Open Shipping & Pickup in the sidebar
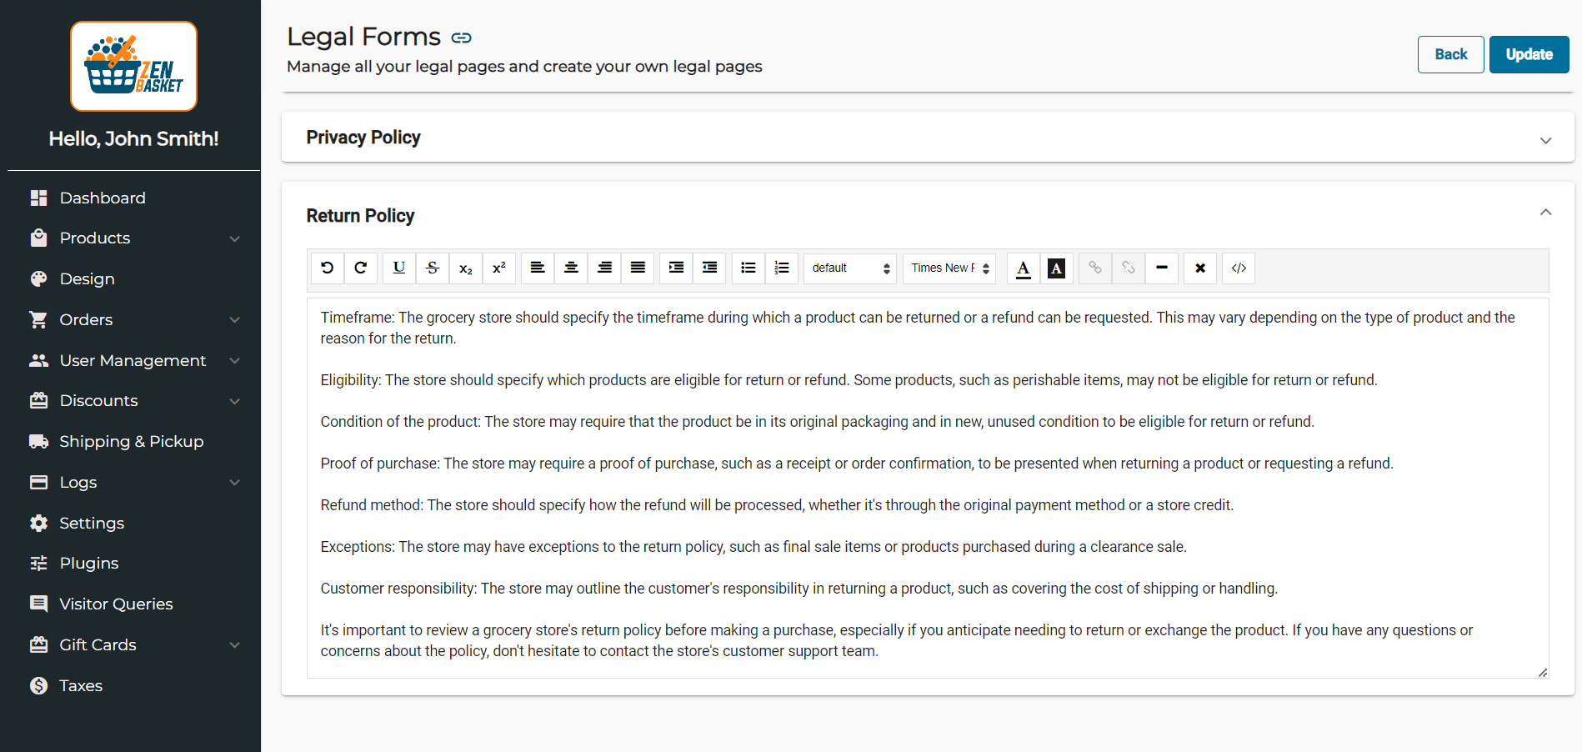The image size is (1582, 752). click(x=131, y=441)
